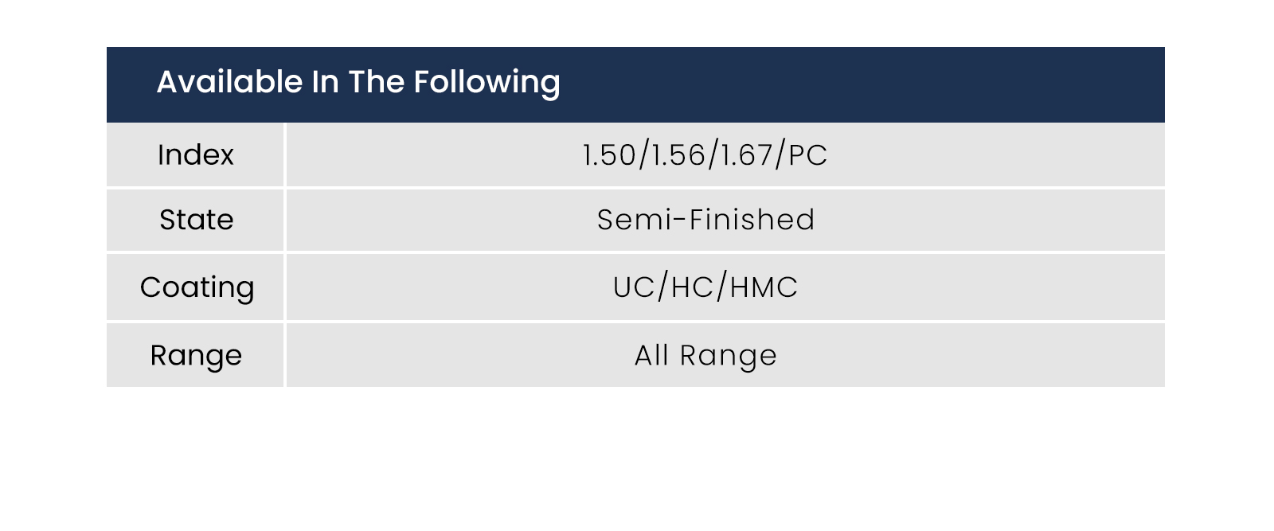Click the word 'All' in the Range row

(651, 355)
